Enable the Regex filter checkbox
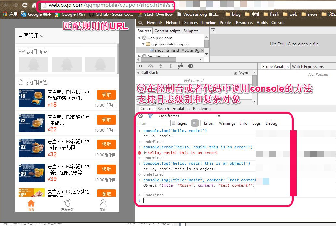The image size is (336, 226). click(173, 123)
